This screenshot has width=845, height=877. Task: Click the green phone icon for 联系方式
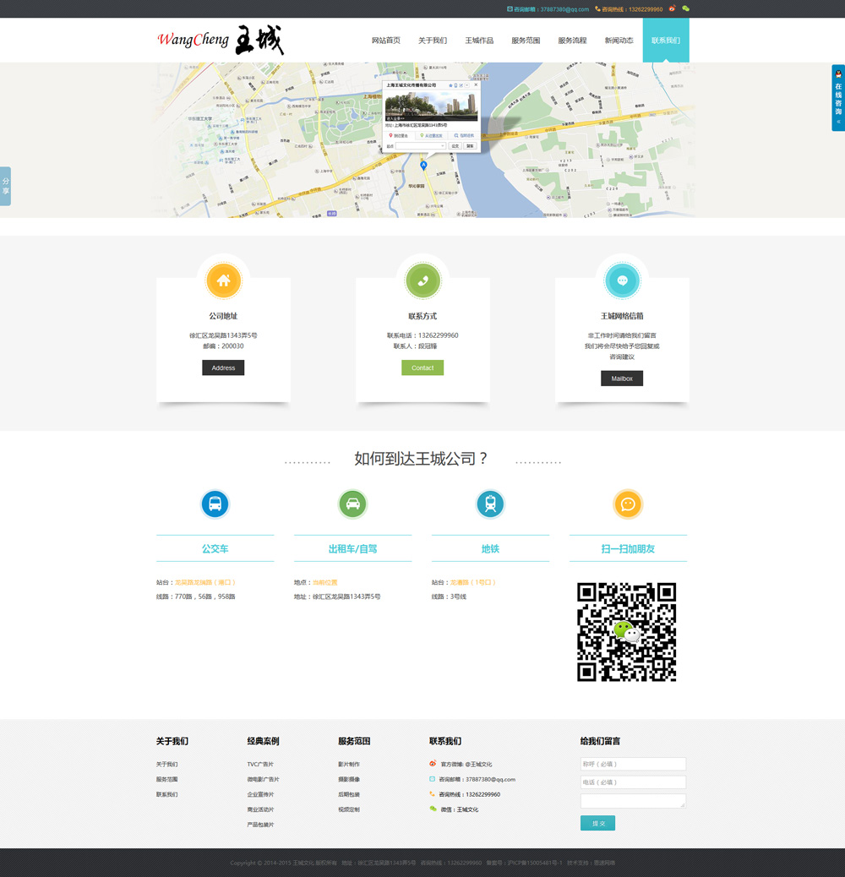tap(422, 281)
